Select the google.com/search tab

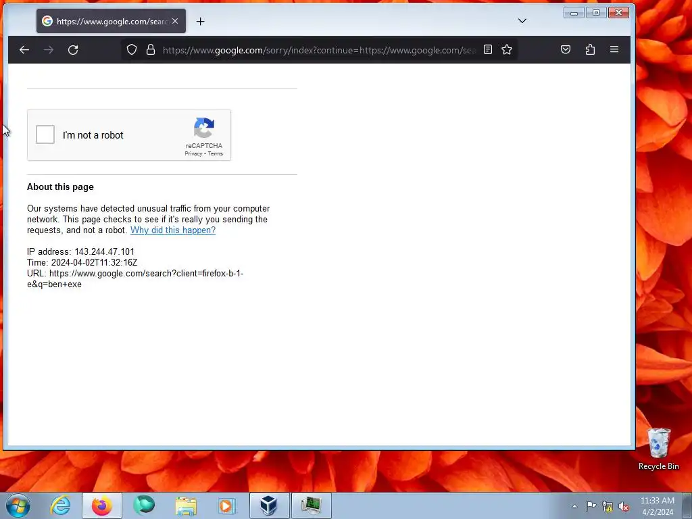click(x=112, y=21)
